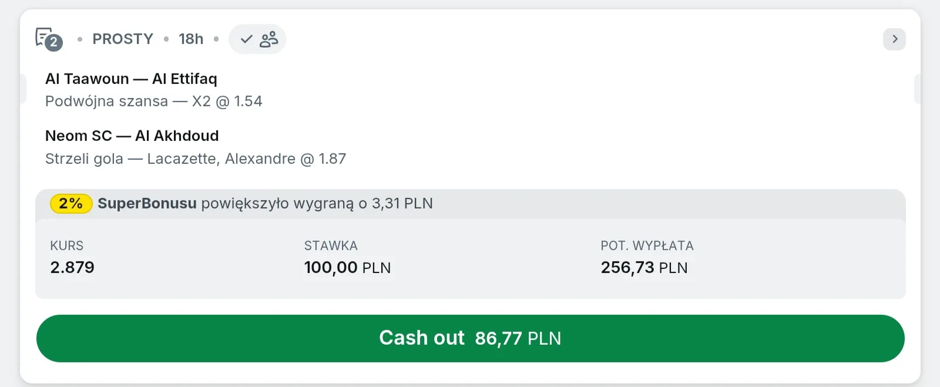The width and height of the screenshot is (940, 387).
Task: Click the right edge carousel handle
Action: tap(917, 89)
